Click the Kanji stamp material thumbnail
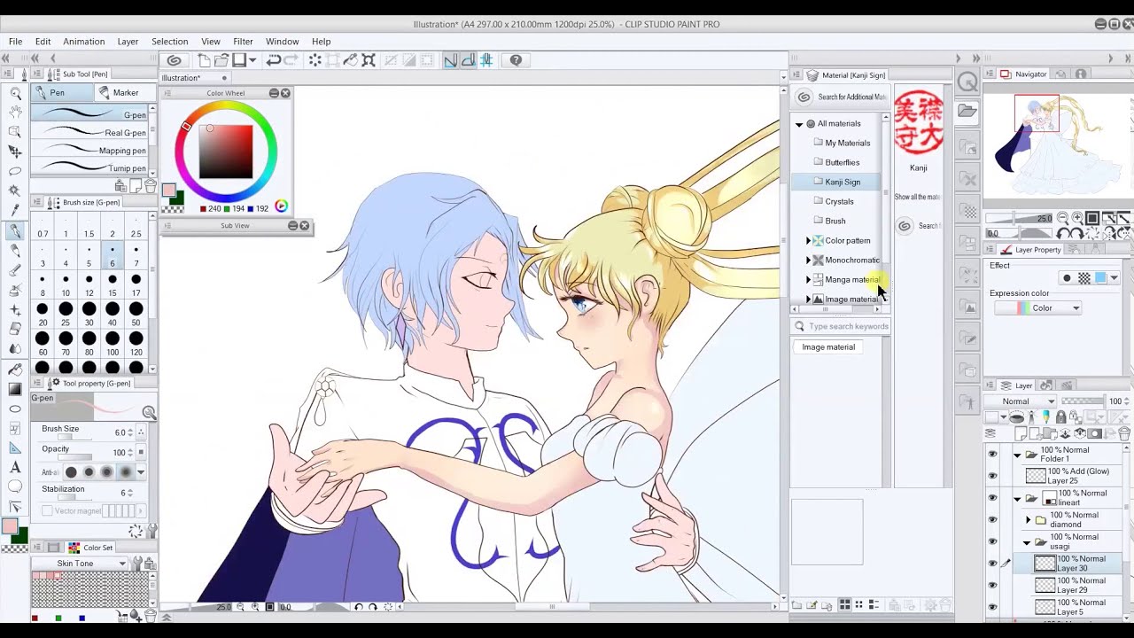1134x638 pixels. [919, 124]
